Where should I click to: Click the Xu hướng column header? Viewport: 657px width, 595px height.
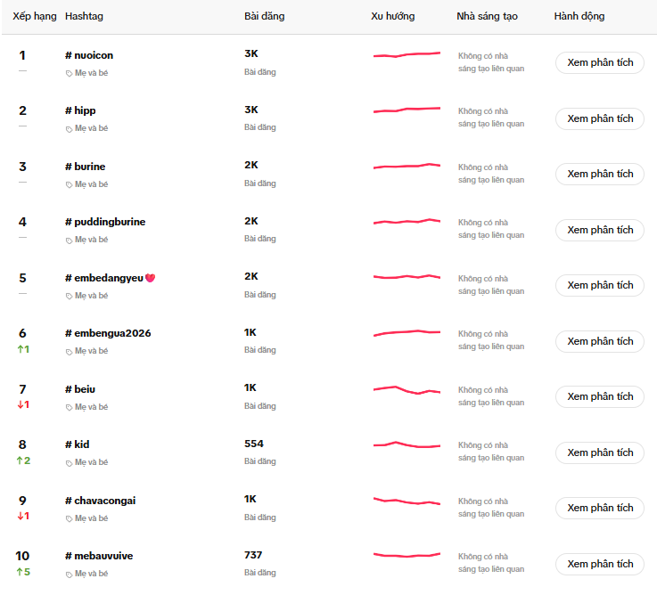pos(393,17)
